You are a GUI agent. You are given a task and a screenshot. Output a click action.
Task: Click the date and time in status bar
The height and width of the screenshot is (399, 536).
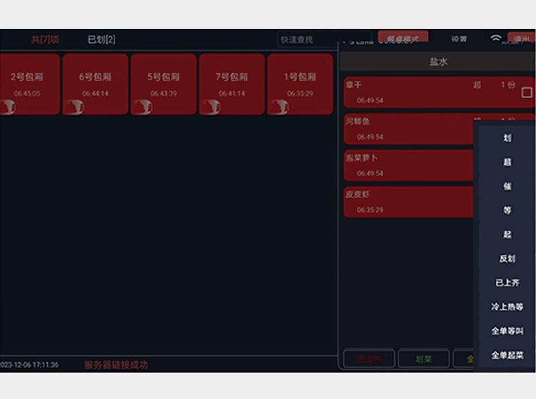pyautogui.click(x=29, y=365)
